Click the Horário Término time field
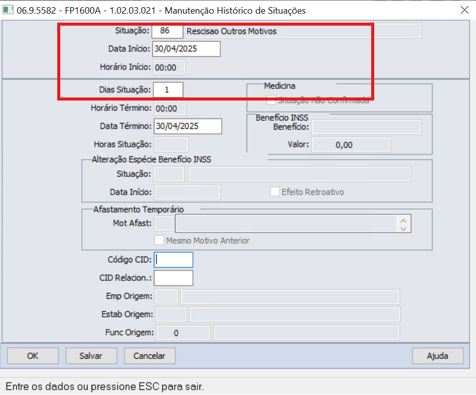 pos(170,108)
